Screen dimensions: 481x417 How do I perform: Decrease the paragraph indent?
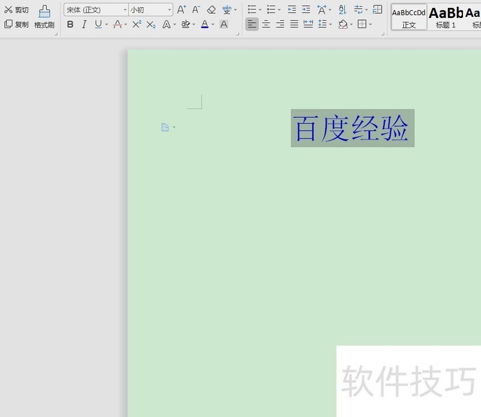(292, 10)
